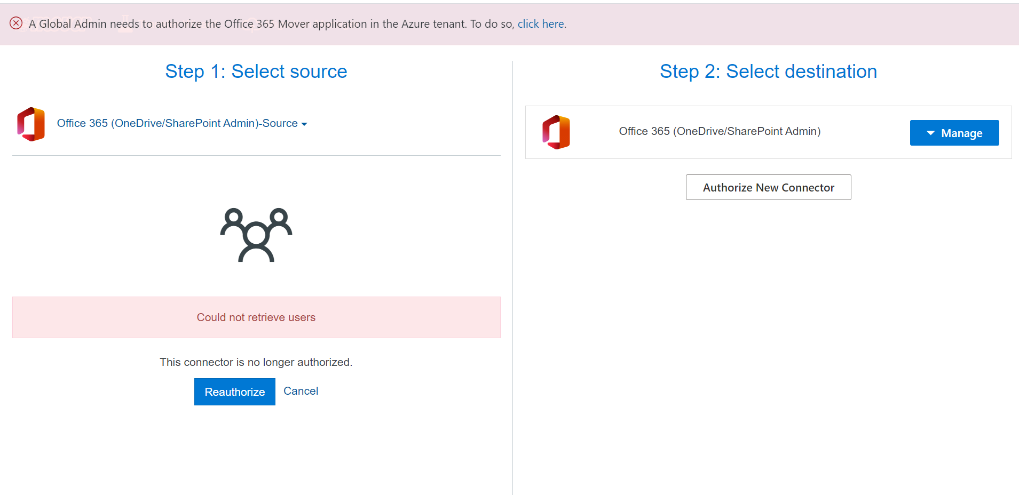The image size is (1019, 495).
Task: Expand the caret arrow next to Admin)-Source
Action: (x=304, y=124)
